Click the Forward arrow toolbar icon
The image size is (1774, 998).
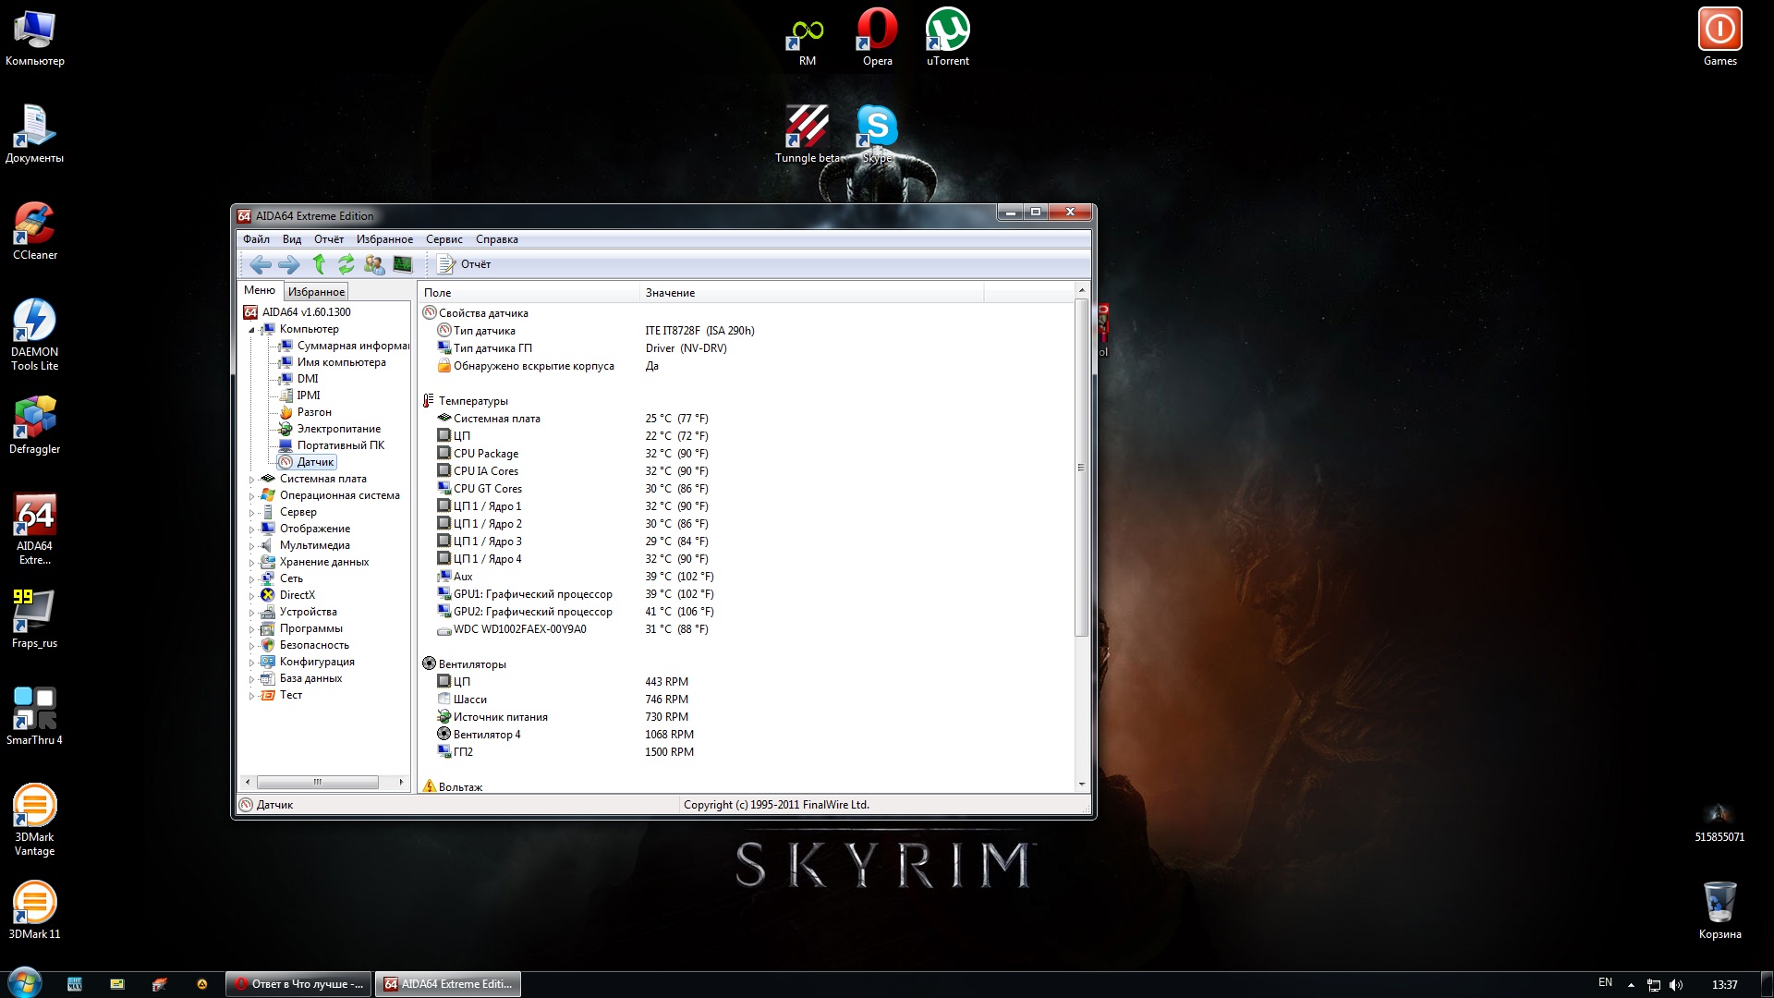click(x=289, y=265)
